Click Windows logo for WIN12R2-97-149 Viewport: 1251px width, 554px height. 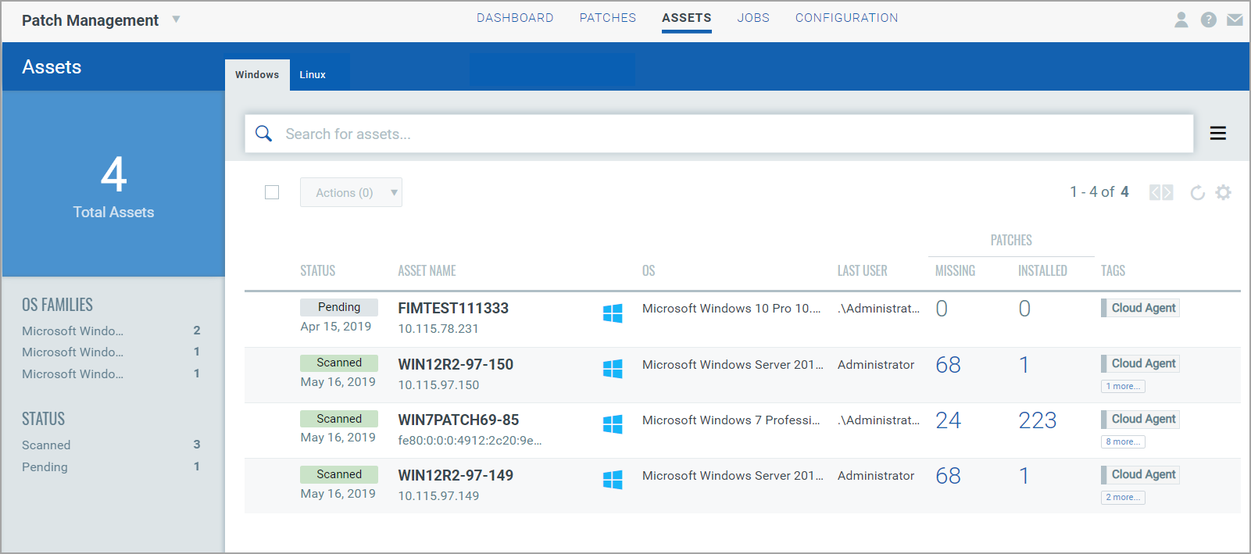click(613, 480)
